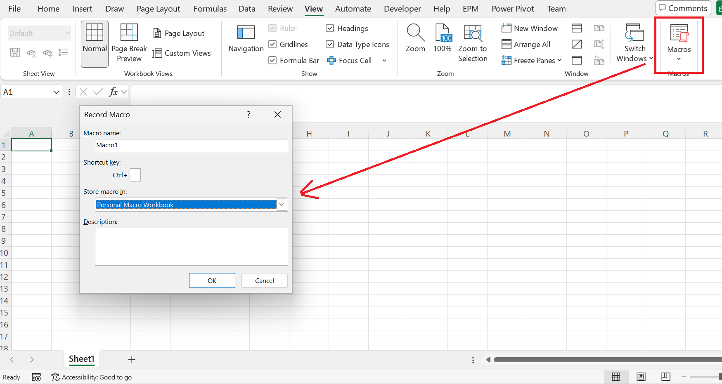Open the Macros menu button
This screenshot has height=384, width=722.
coord(679,43)
